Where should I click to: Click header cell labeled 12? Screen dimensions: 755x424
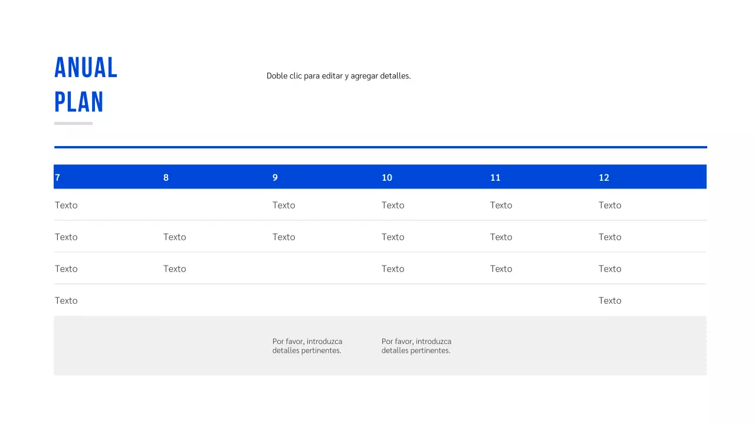click(604, 177)
